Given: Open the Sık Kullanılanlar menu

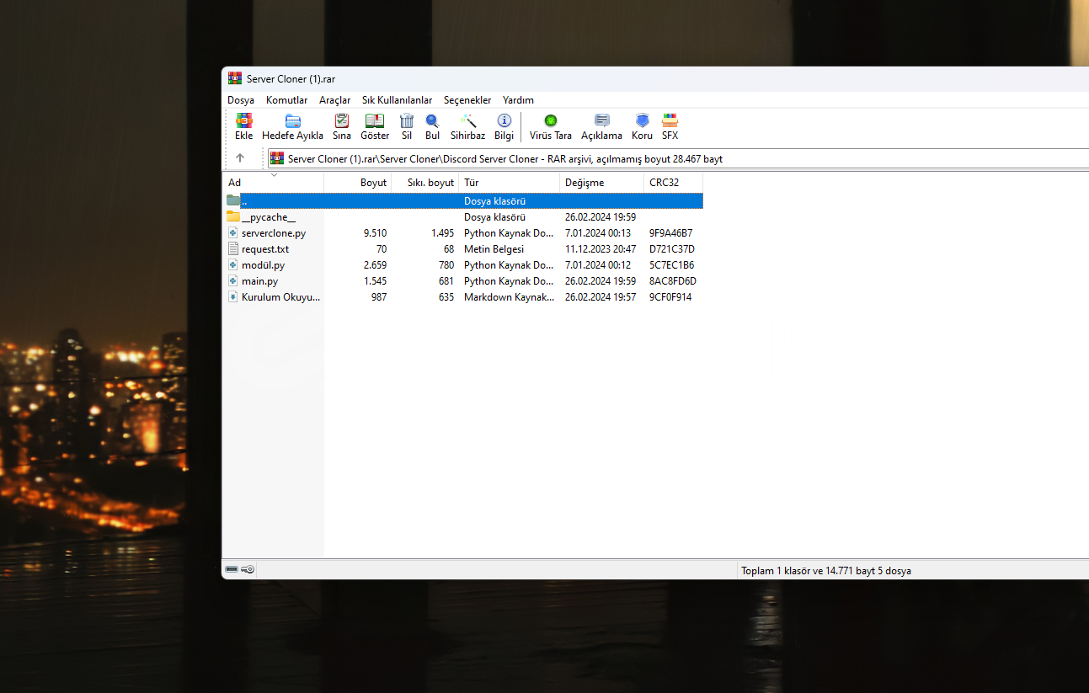Looking at the screenshot, I should 397,100.
